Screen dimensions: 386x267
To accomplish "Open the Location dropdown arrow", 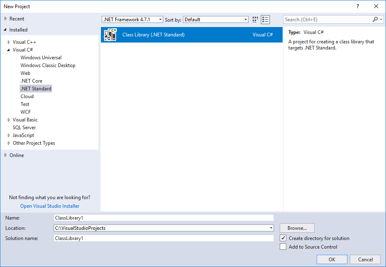I will point(270,228).
